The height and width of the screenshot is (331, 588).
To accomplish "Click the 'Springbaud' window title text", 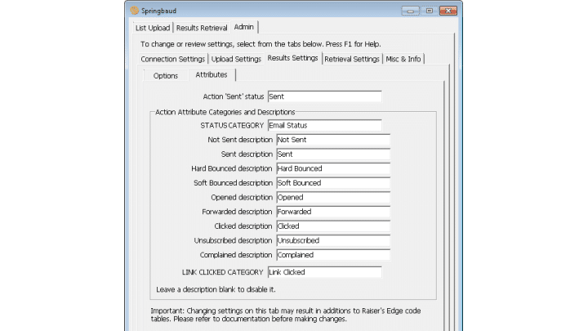I will click(x=158, y=11).
